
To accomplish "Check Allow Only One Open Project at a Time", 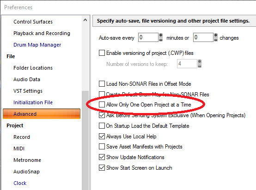I will [102, 104].
